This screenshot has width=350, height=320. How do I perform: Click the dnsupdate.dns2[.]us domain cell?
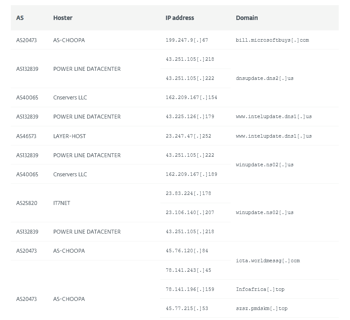[x=265, y=78]
